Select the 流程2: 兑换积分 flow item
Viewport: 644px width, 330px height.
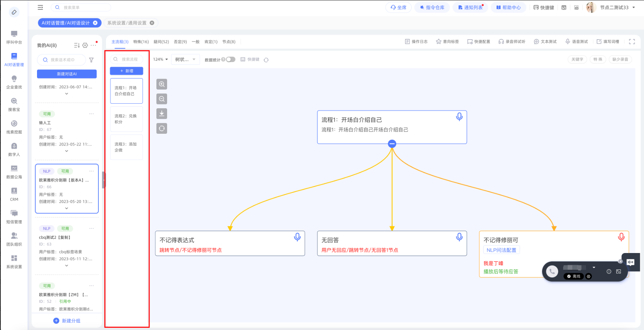(126, 119)
